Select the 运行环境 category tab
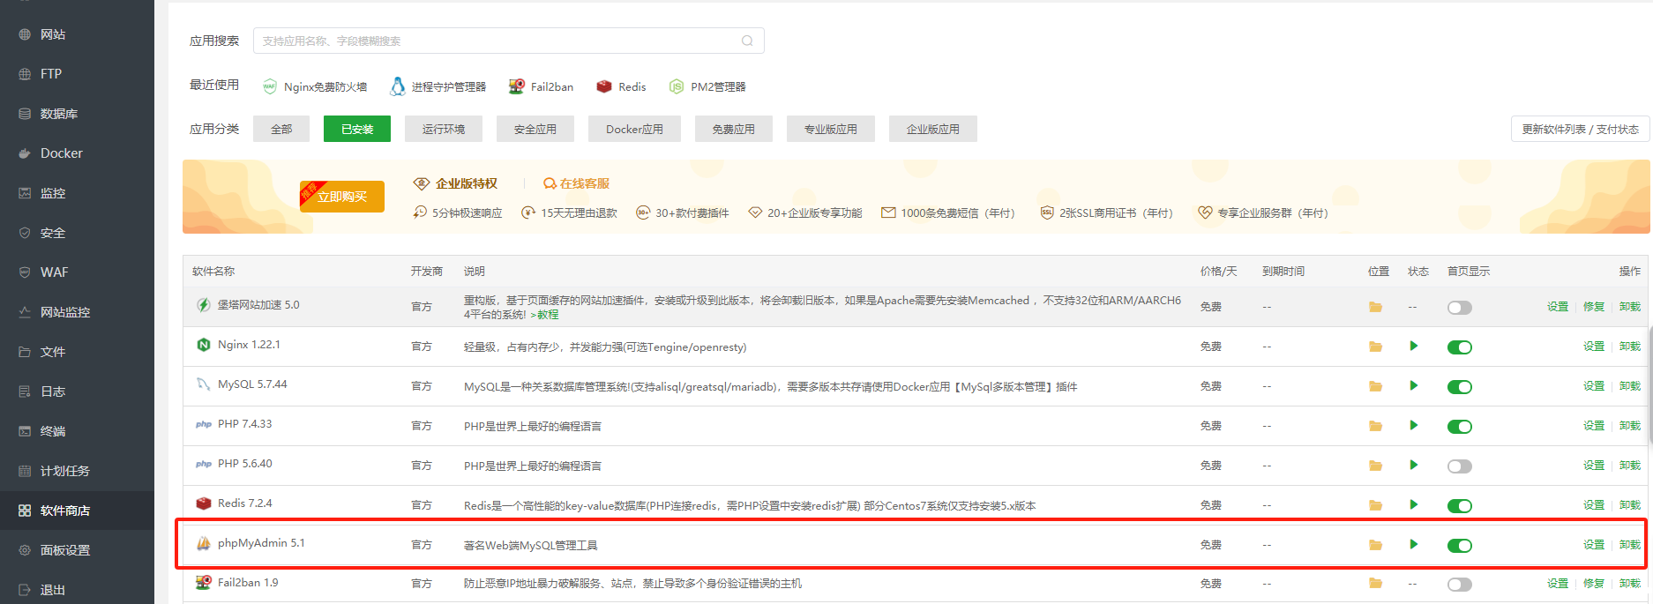Viewport: 1653px width, 604px height. (443, 129)
